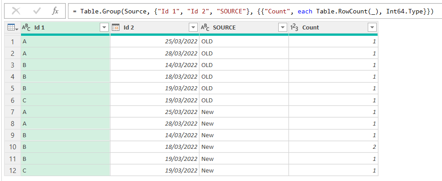Click the fx function icon
Viewport: 442px width, 181px height.
[x=55, y=11]
